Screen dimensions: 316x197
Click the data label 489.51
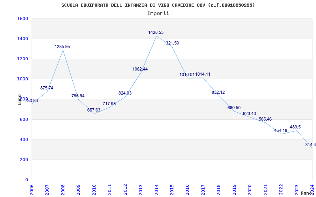[296, 127]
